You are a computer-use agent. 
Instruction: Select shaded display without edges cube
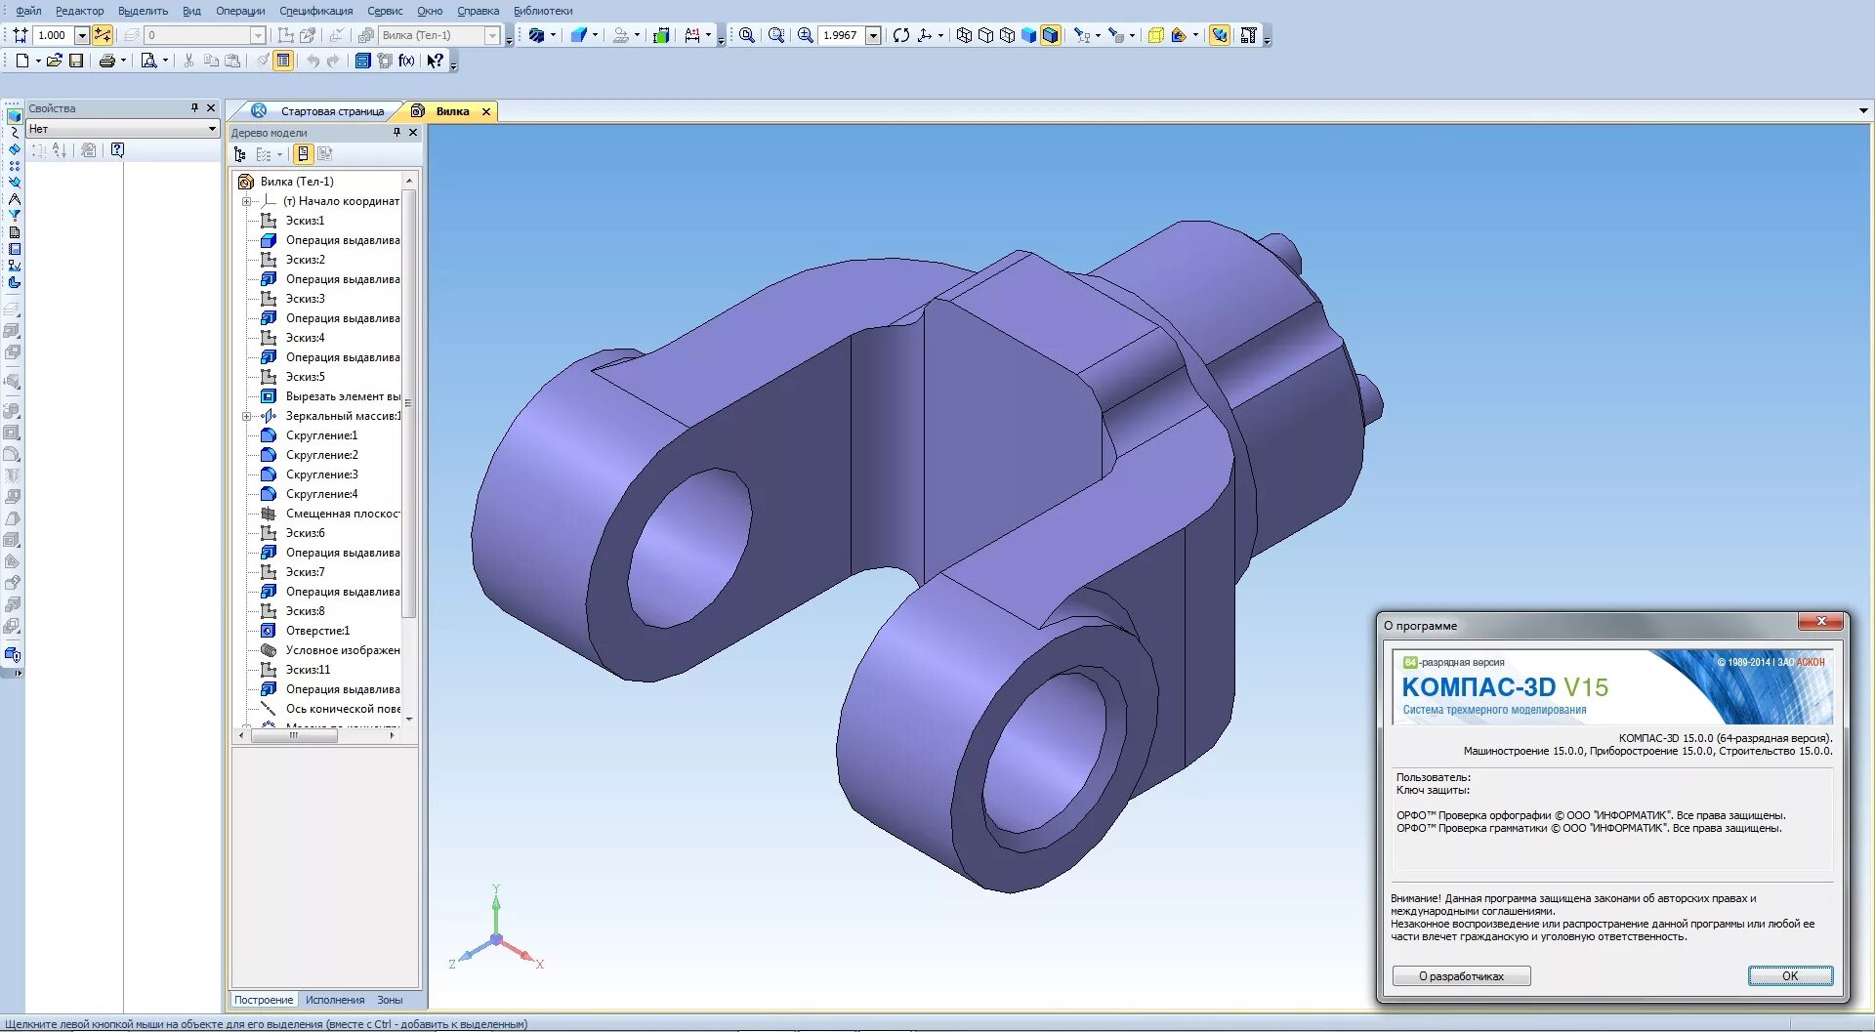click(1029, 35)
